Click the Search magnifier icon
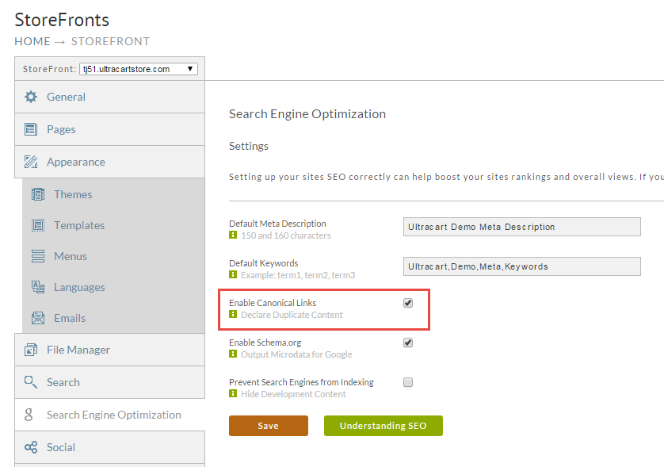 pyautogui.click(x=30, y=382)
